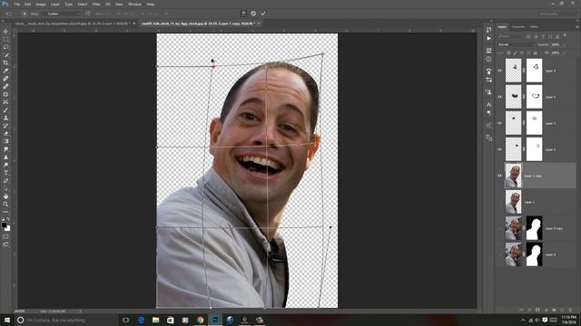Image resolution: width=581 pixels, height=326 pixels.
Task: Open Microsoft Edge from the taskbar
Action: 141,320
